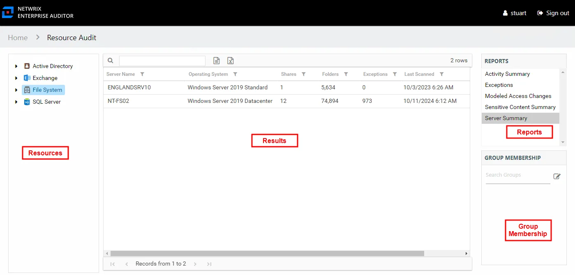Screen dimensions: 575x275
Task: Select SQL Server label in resources tree
Action: tap(47, 102)
